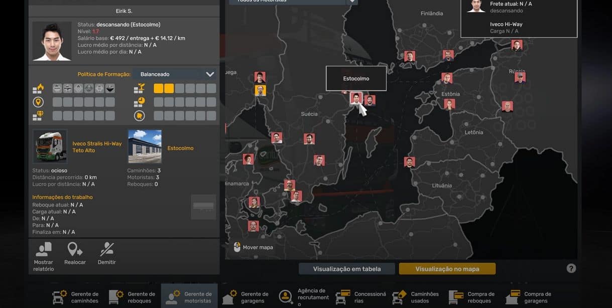Switch to Visualização em tabela view

(x=346, y=269)
